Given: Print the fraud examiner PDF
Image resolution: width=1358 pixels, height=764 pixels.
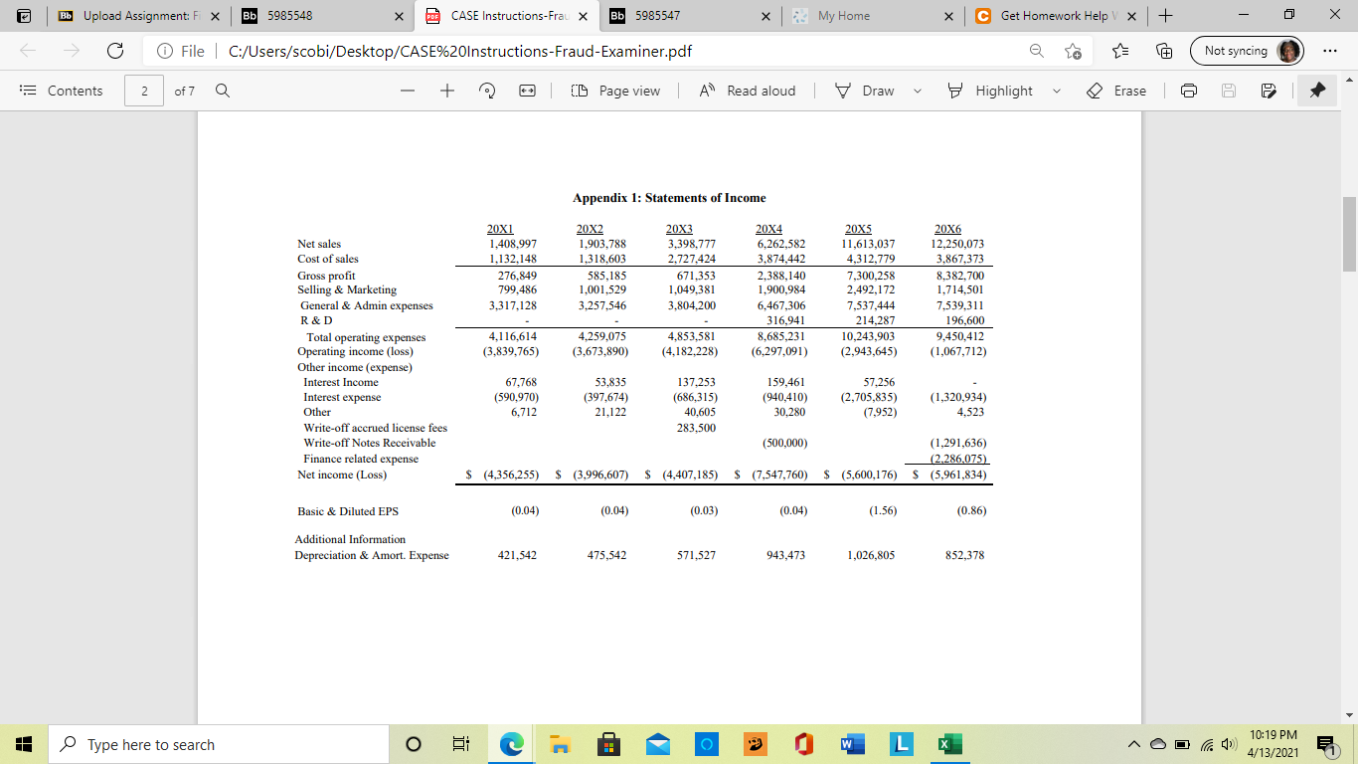Looking at the screenshot, I should (x=1189, y=90).
